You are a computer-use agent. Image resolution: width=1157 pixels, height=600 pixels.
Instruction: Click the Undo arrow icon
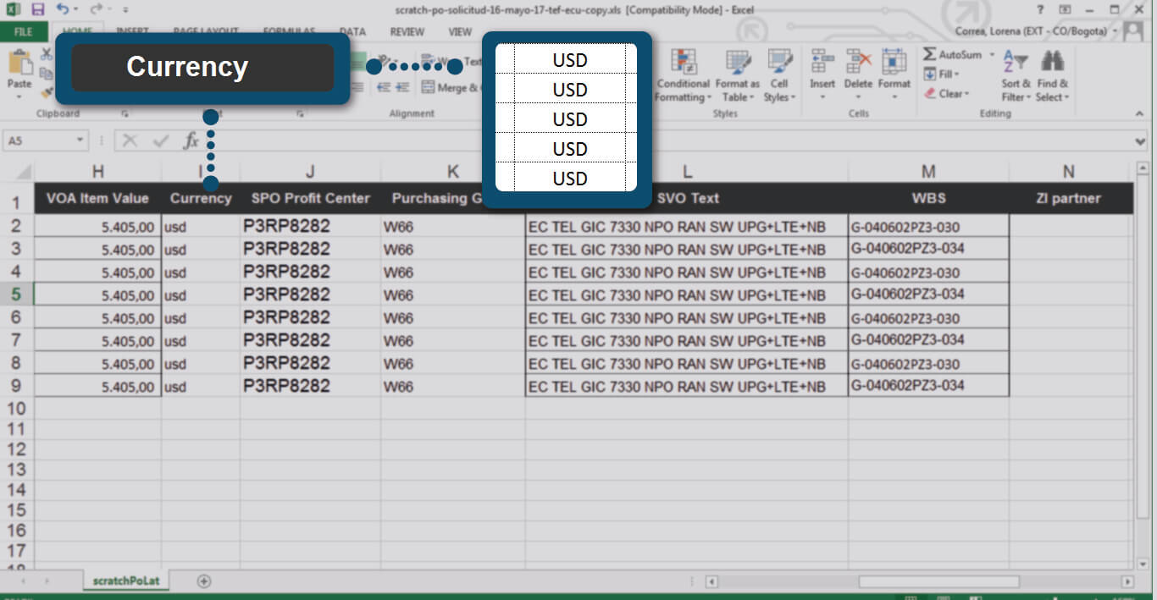(x=63, y=9)
